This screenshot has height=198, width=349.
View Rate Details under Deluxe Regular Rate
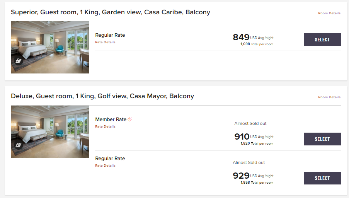105,166
